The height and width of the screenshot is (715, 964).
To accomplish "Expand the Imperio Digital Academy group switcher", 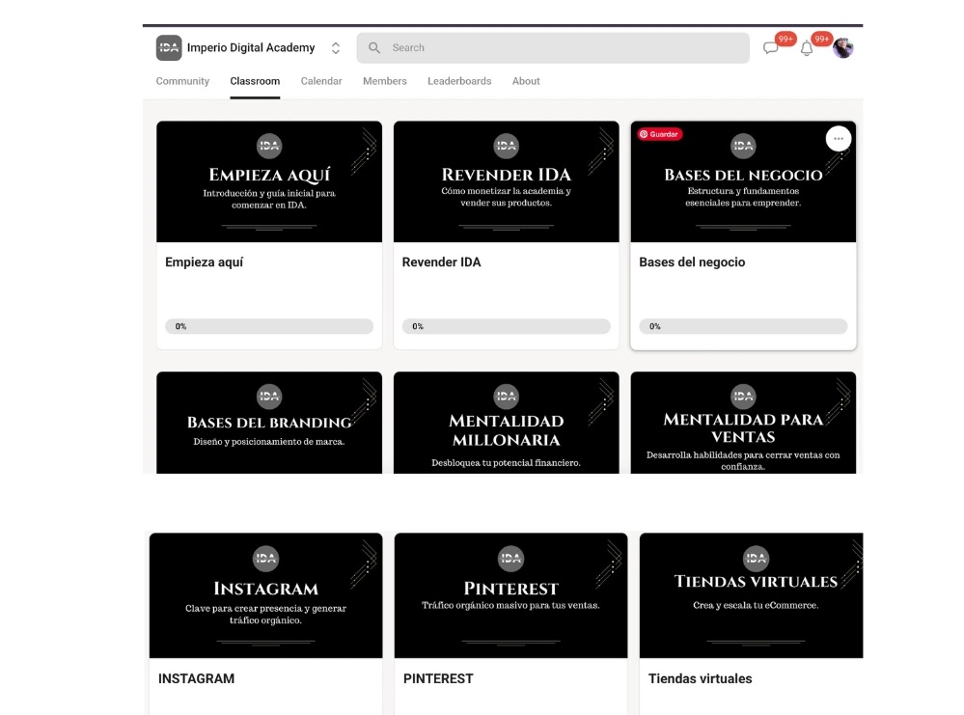I will [x=336, y=48].
